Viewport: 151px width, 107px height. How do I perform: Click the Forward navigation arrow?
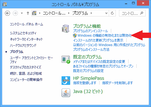pyautogui.click(x=15, y=13)
